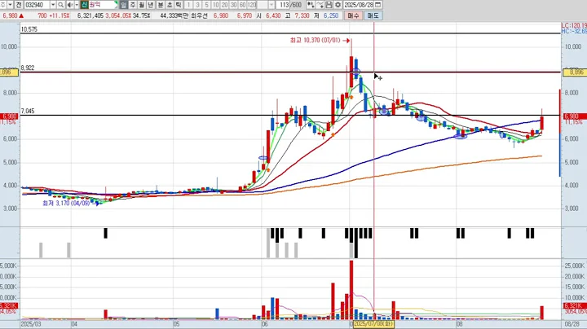Choose the 30 interval button
This screenshot has height=329, width=587.
(x=234, y=5)
